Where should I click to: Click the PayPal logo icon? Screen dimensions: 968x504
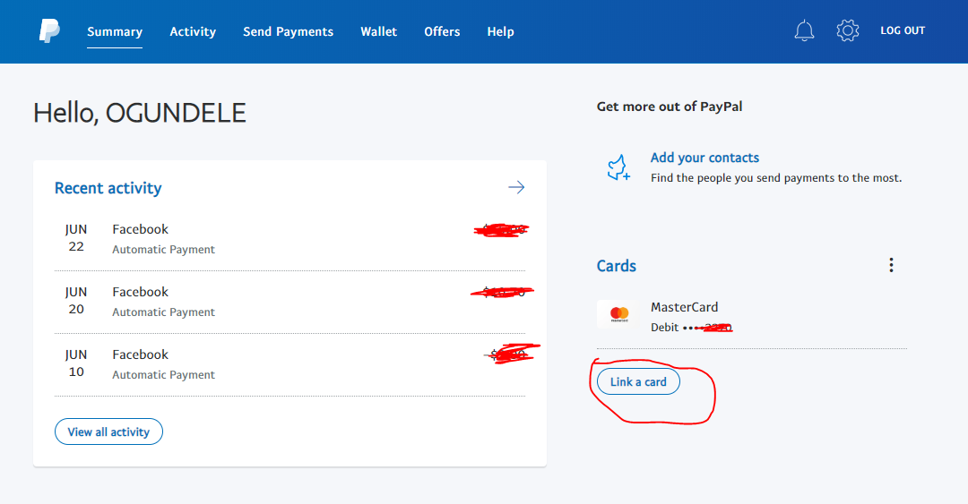point(49,30)
